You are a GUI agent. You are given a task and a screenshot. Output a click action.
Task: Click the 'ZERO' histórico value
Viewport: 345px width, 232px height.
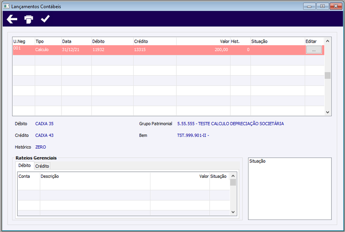click(41, 147)
